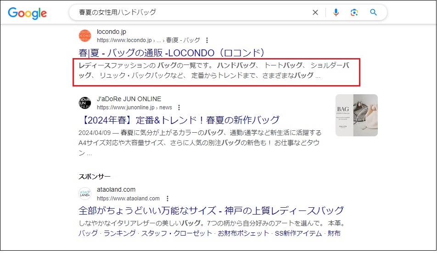Click the locondo snippet starting レディースファッション
This screenshot has width=437, height=253.
tap(214, 70)
